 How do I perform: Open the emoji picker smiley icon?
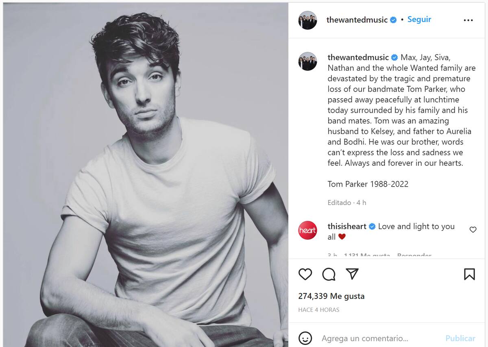305,338
